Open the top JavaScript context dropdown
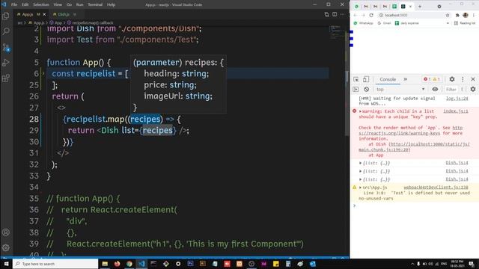The height and width of the screenshot is (269, 479). click(400, 90)
